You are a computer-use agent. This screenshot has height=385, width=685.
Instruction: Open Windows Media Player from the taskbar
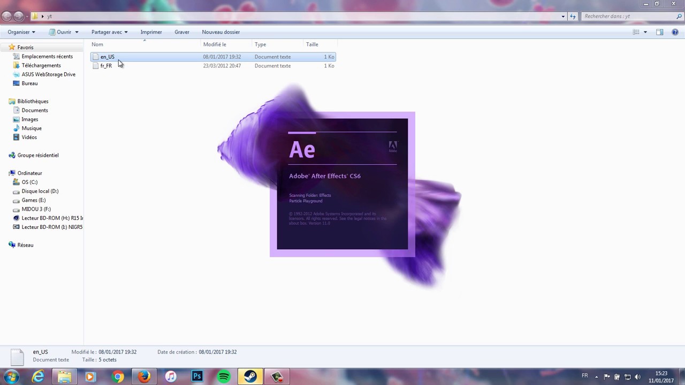(90, 377)
